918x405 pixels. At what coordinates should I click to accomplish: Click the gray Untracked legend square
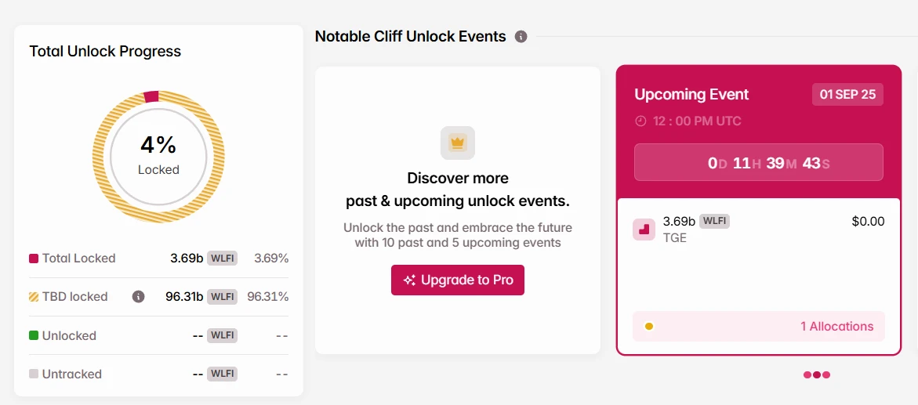pos(34,374)
